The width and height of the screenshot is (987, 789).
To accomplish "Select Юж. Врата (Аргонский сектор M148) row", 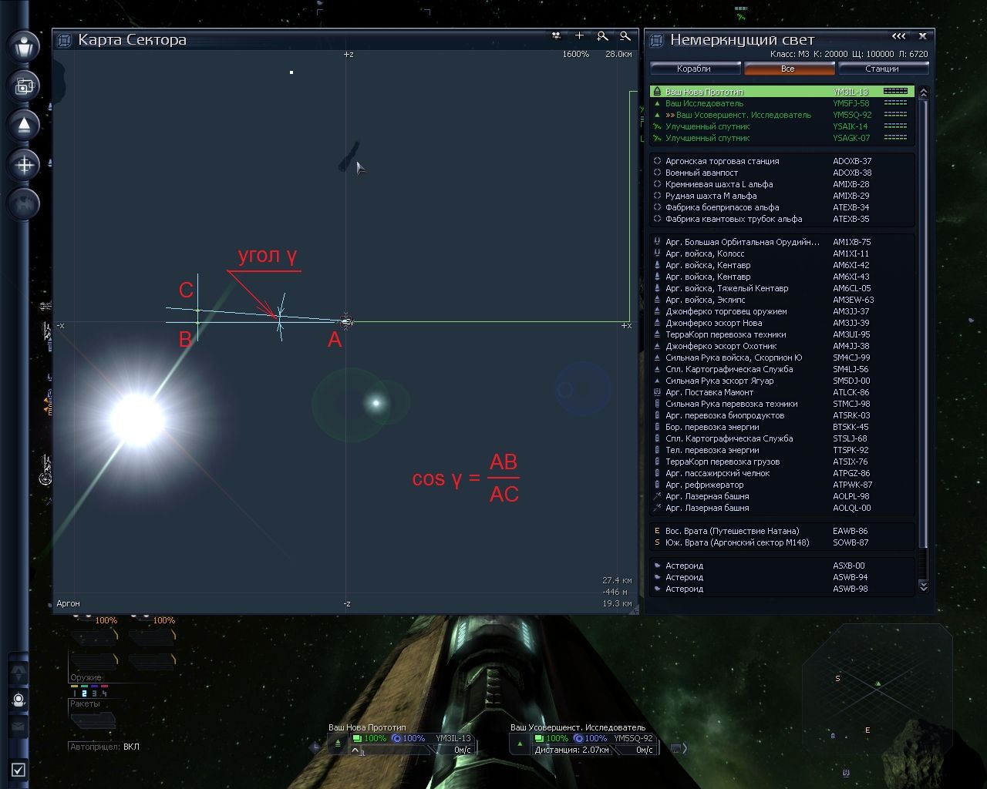I will [x=782, y=542].
